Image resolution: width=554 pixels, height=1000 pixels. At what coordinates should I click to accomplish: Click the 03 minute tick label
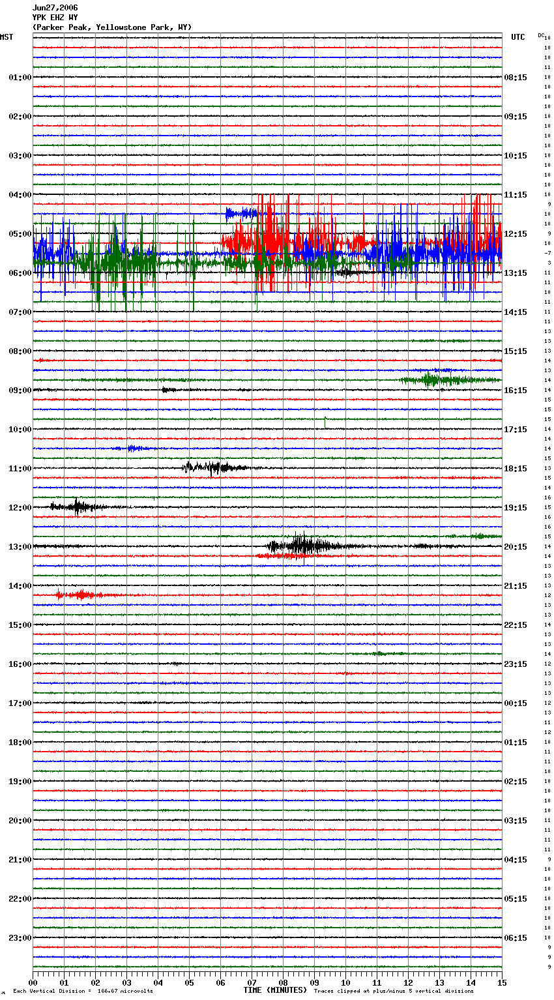coord(126,982)
